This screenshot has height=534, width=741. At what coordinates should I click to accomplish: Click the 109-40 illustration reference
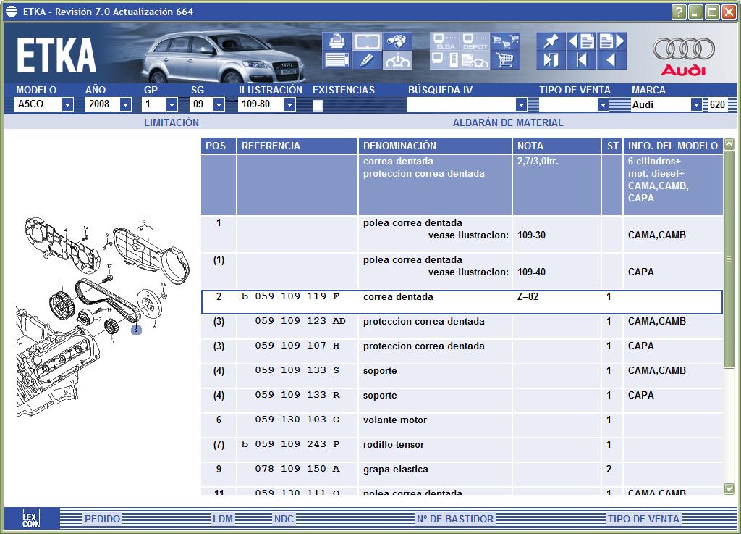(531, 272)
